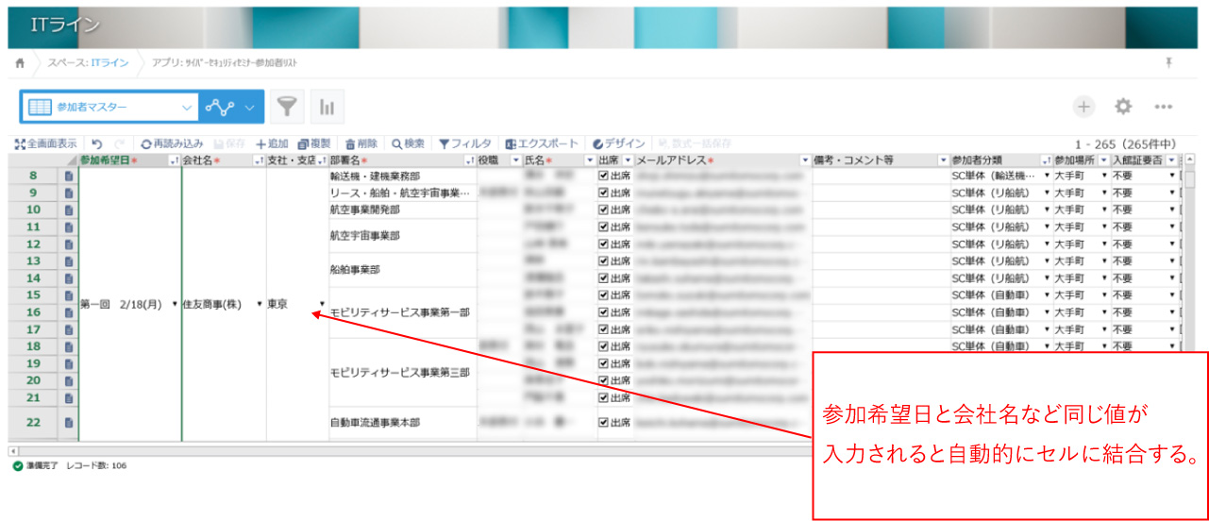
Task: Click the plus icon to add record
Action: pyautogui.click(x=1083, y=107)
